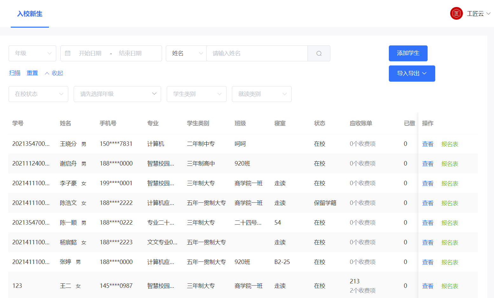Open 王二's 报名表 form
The height and width of the screenshot is (298, 494).
tap(450, 286)
